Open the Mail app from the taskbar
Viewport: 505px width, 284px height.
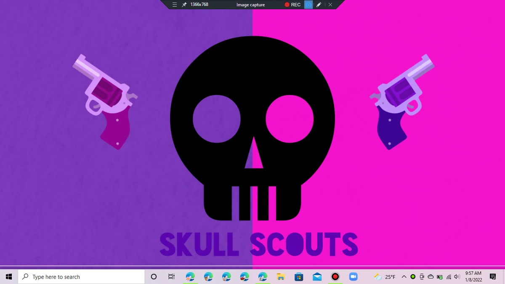click(x=317, y=276)
